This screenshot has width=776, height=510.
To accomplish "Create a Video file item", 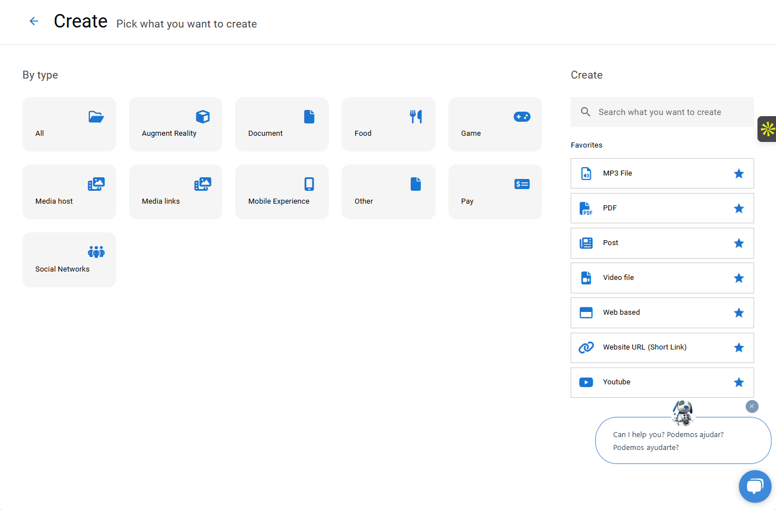I will pyautogui.click(x=619, y=278).
